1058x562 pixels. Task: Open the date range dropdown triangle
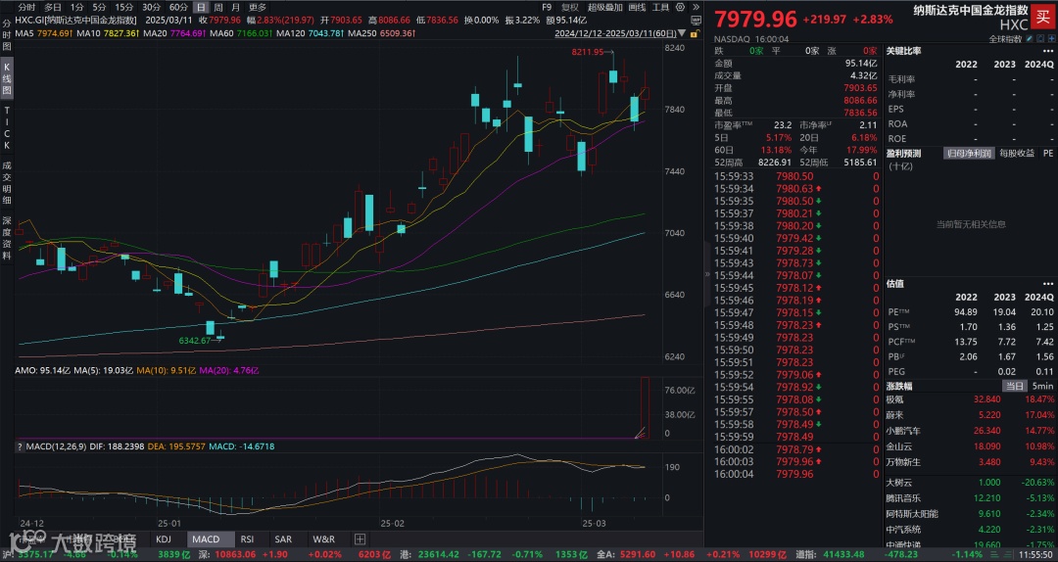[682, 33]
